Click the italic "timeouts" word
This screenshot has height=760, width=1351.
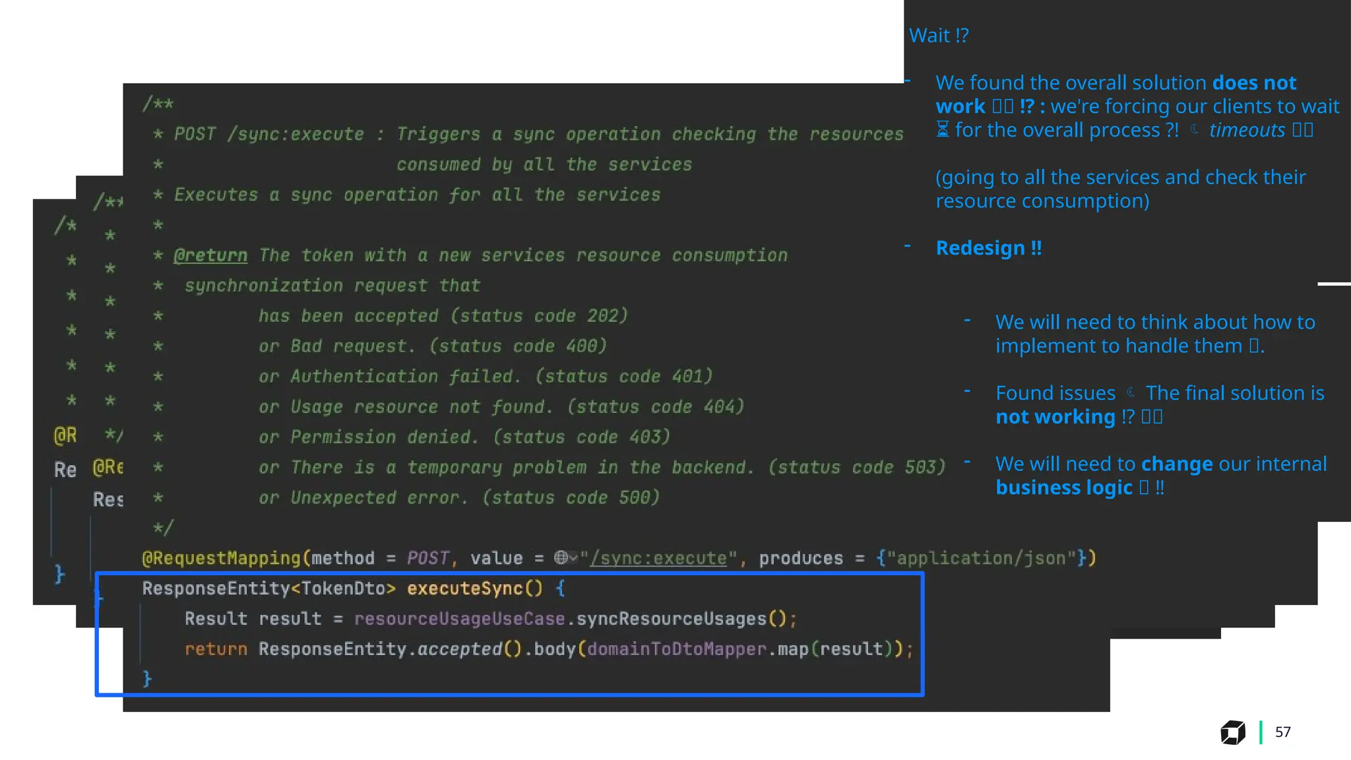[1247, 130]
